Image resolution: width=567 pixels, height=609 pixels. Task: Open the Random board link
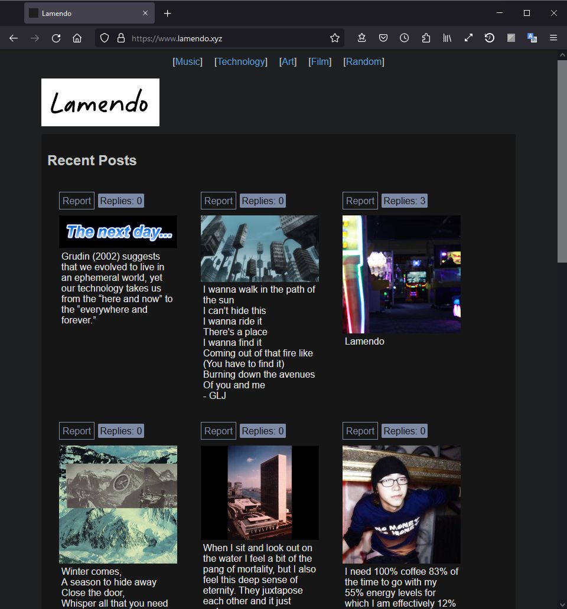364,62
